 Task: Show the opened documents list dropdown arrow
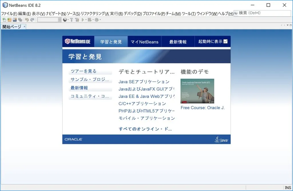click(x=288, y=25)
